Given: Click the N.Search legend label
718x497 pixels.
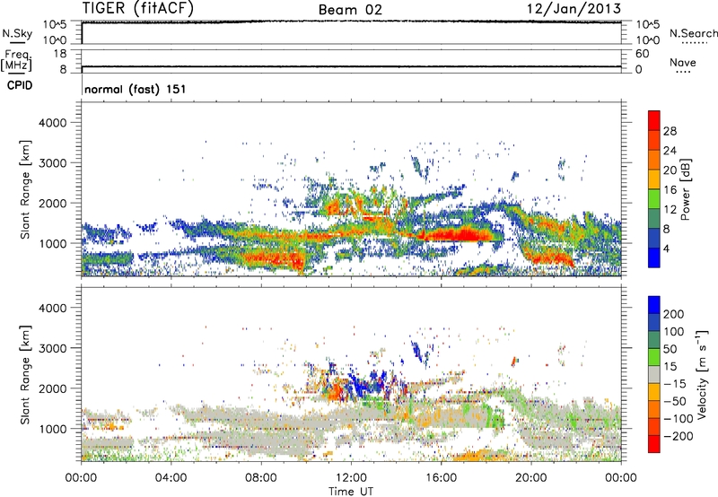Looking at the screenshot, I should coord(693,33).
